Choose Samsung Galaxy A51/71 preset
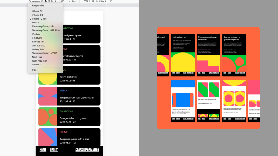The height and width of the screenshot is (156, 278). (x=46, y=53)
